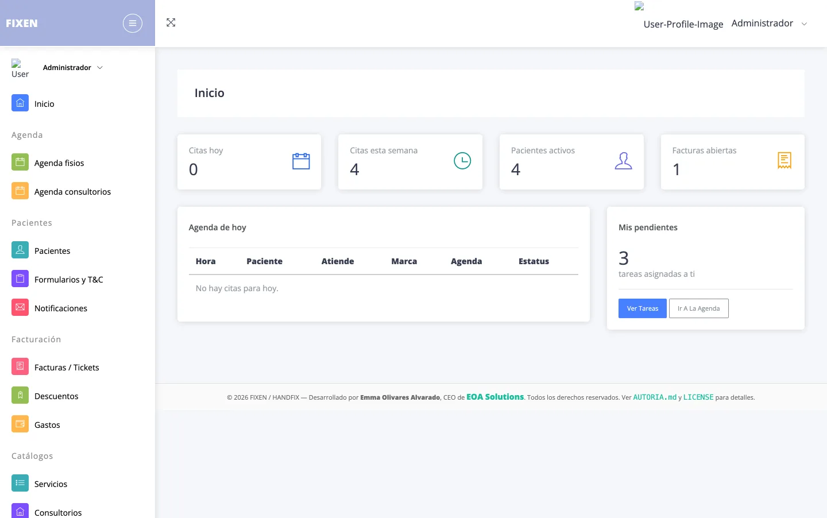827x518 pixels.
Task: Navigate to Facturas / Tickets
Action: click(67, 368)
